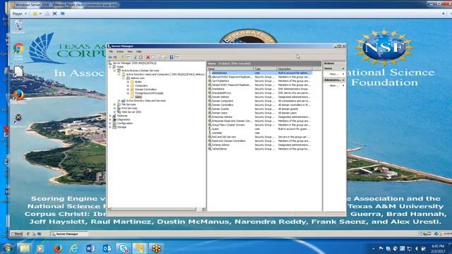Click the VMware Player taskbar icon
452x254 pixels.
(x=140, y=248)
